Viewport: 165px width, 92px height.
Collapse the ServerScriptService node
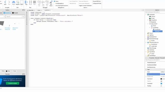[x=146, y=42]
